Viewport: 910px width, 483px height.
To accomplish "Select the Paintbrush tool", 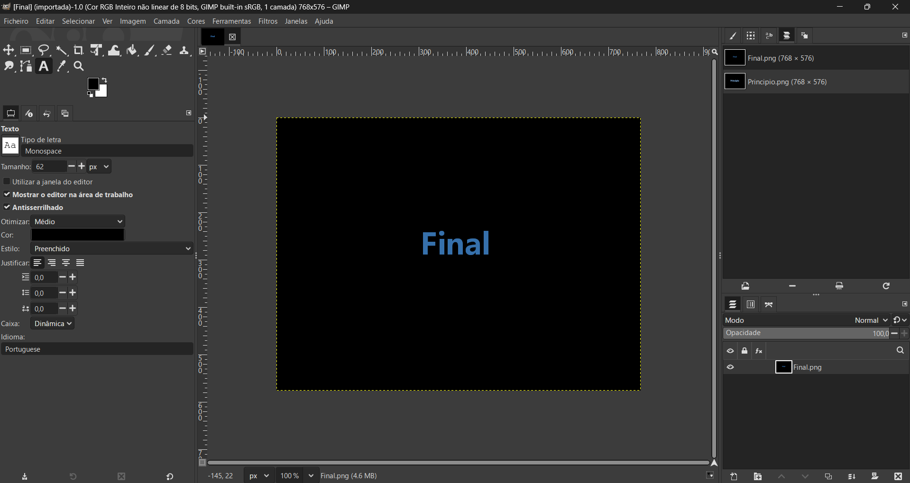I will point(150,50).
